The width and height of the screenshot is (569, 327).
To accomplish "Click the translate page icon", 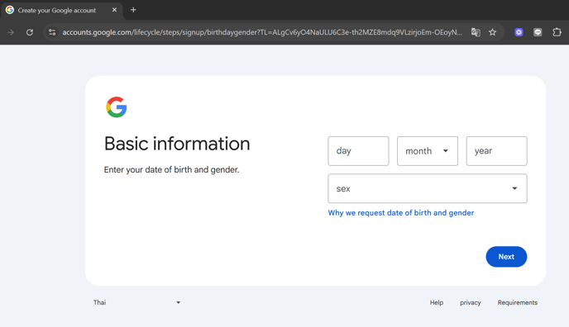I will pyautogui.click(x=476, y=32).
